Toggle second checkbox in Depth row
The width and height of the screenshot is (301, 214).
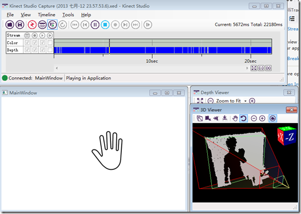pos(35,50)
